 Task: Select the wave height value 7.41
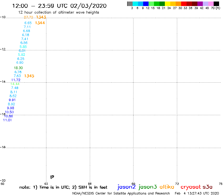(25, 39)
